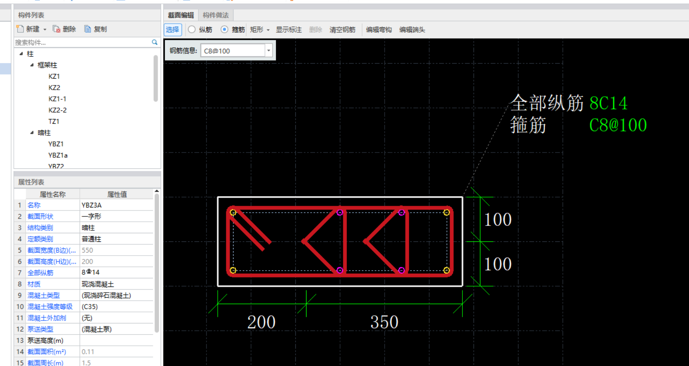Select YBZ1 in component tree
Screen dimensions: 689x366
56,144
